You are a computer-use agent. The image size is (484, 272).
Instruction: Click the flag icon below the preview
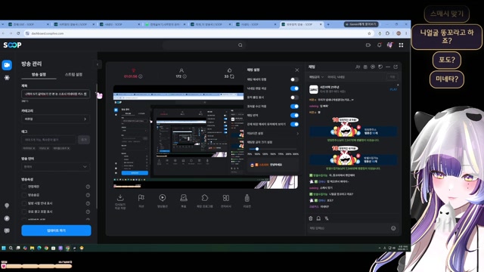point(141,198)
